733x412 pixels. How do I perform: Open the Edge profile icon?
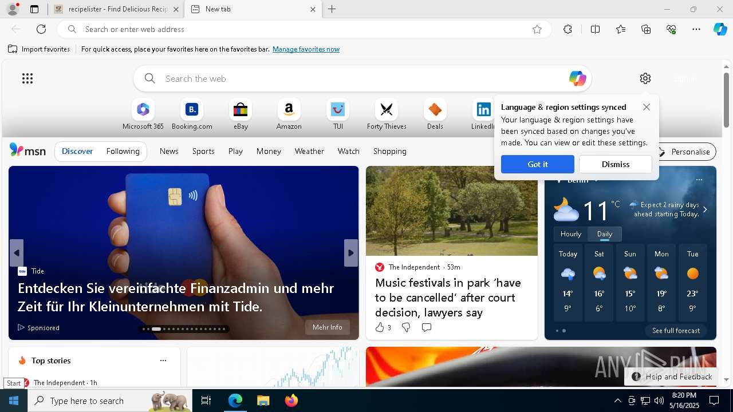coord(13,9)
